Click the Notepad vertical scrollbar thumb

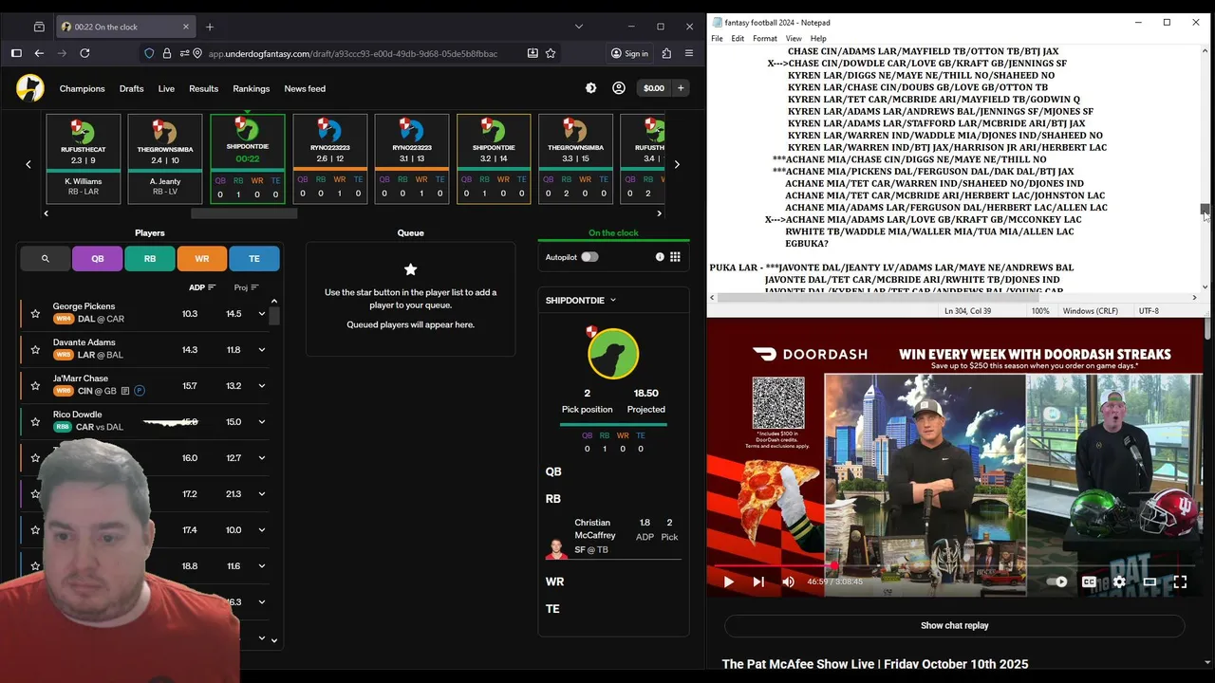[1205, 210]
